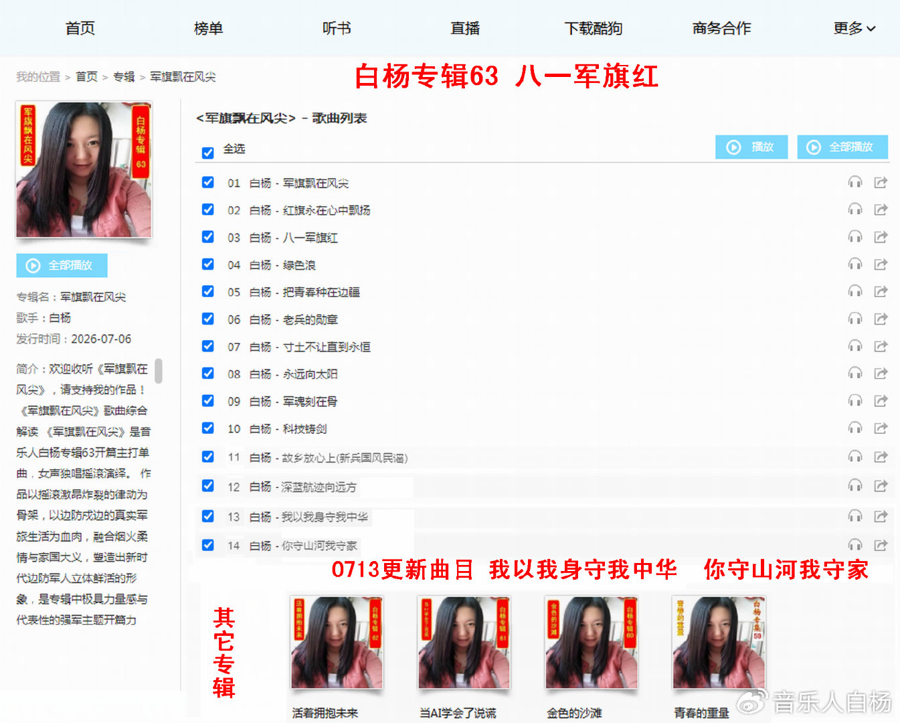
Task: Open the 首页 navigation item
Action: pyautogui.click(x=80, y=28)
